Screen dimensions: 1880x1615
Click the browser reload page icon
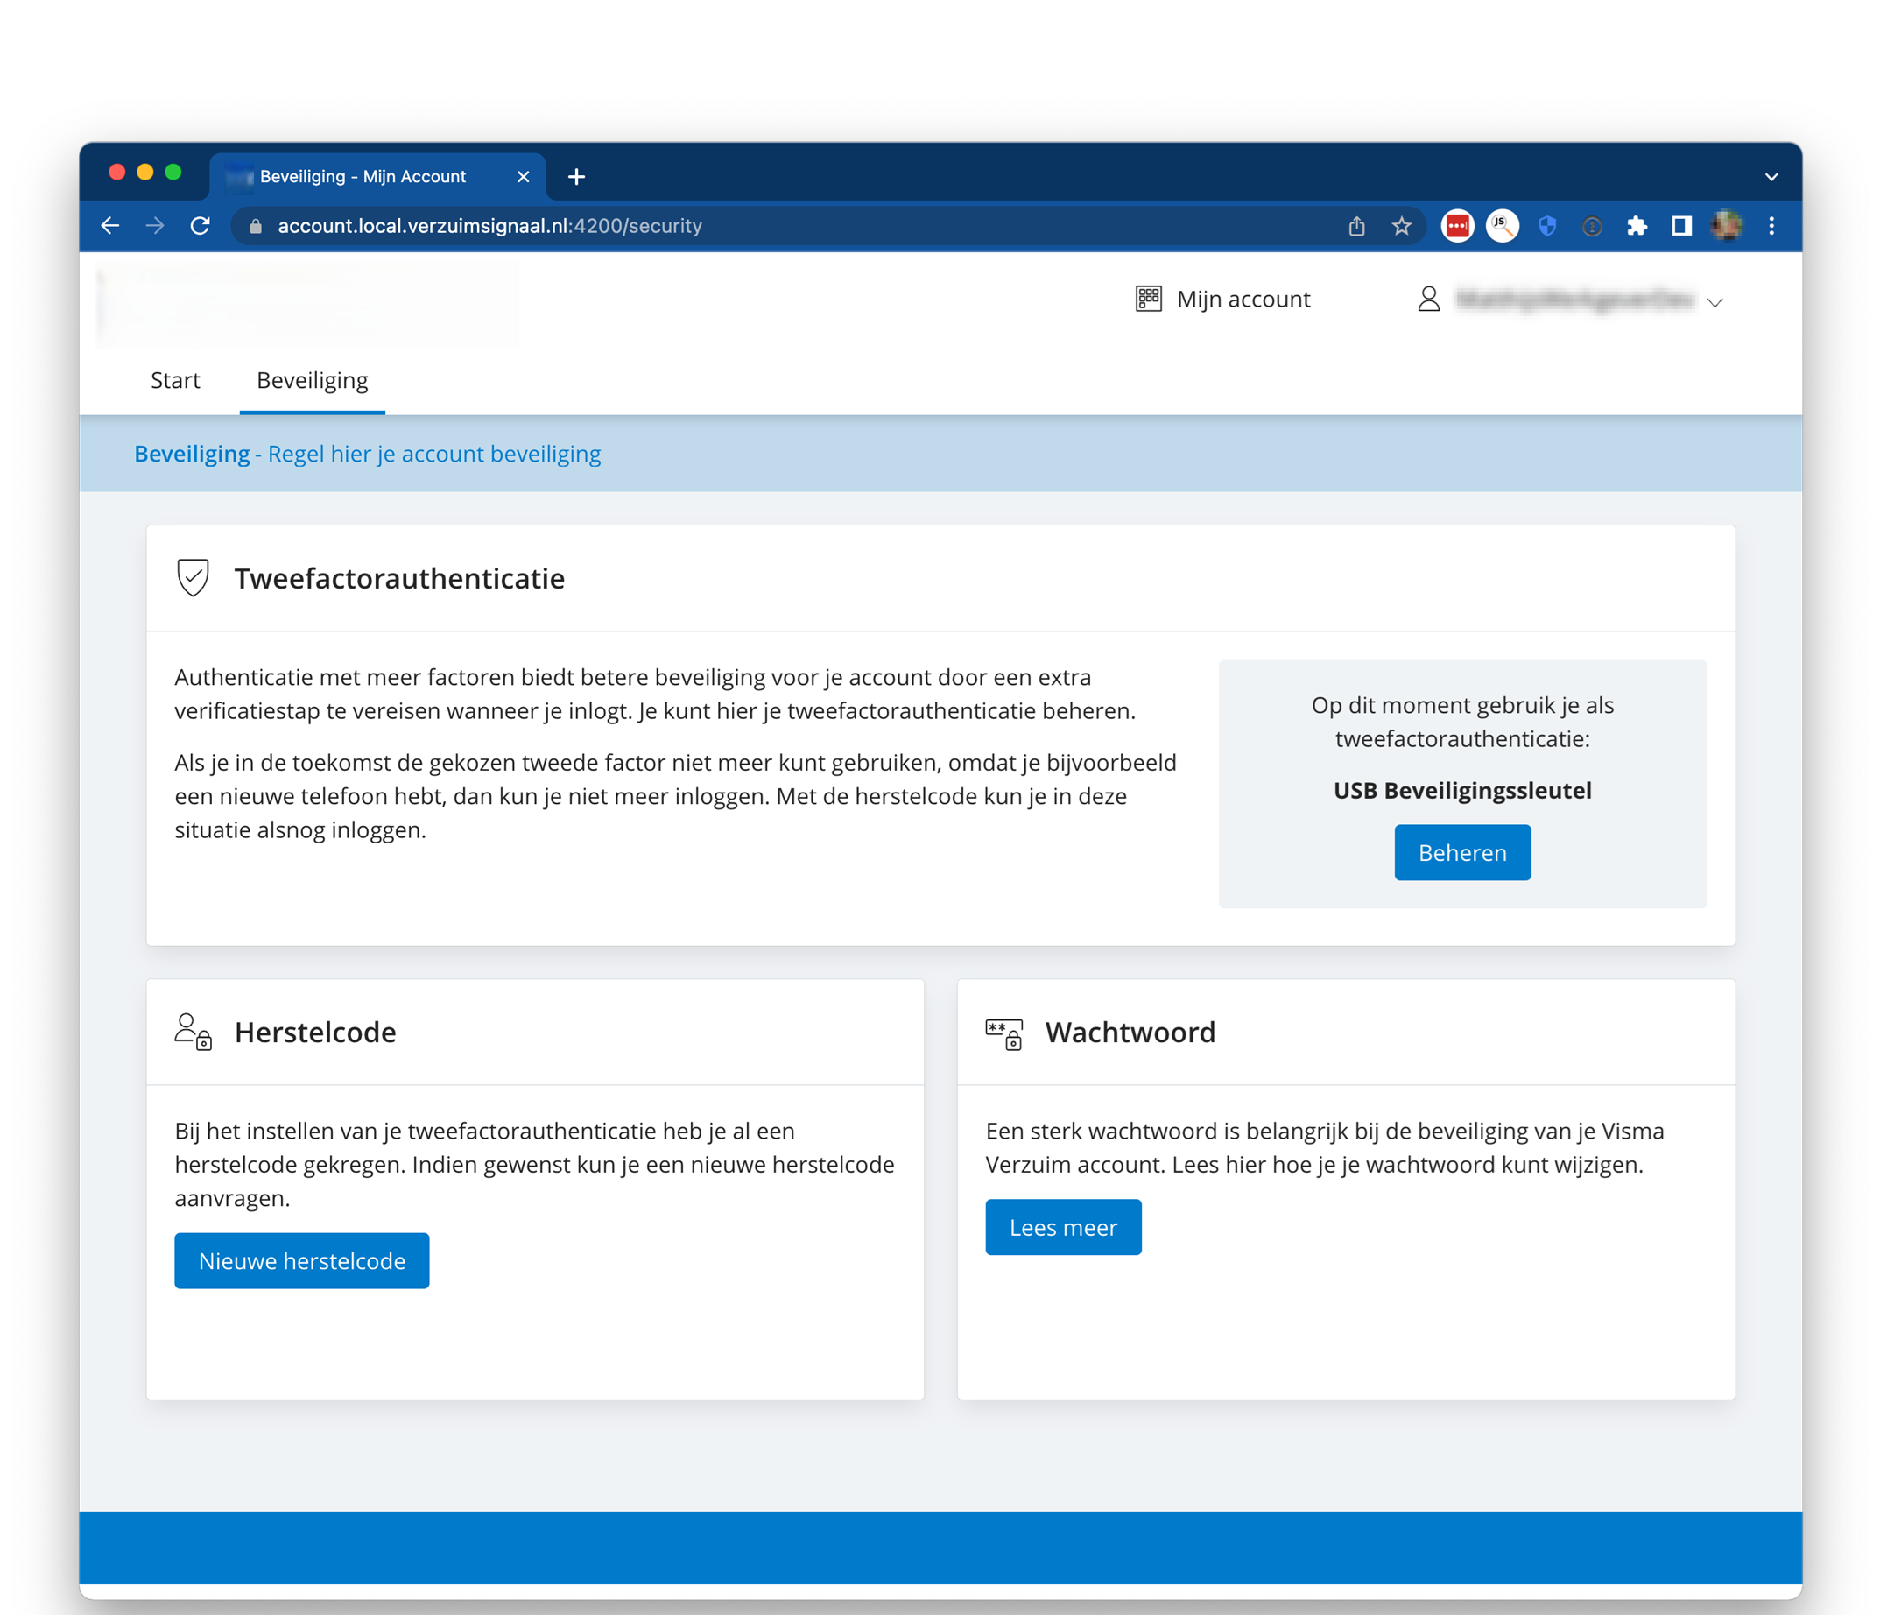point(201,226)
